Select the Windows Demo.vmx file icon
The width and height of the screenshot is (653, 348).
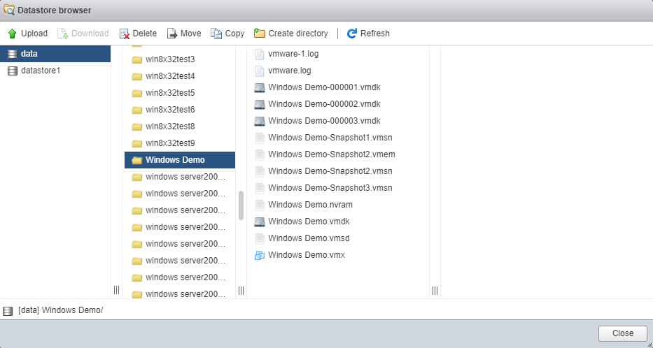click(x=260, y=255)
